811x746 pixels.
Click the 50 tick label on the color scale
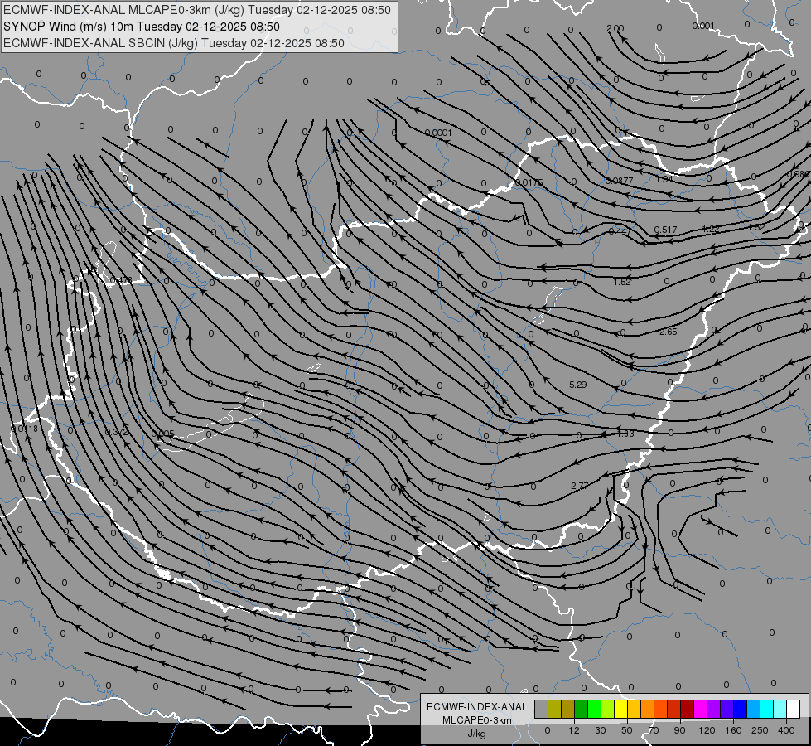coord(627,730)
